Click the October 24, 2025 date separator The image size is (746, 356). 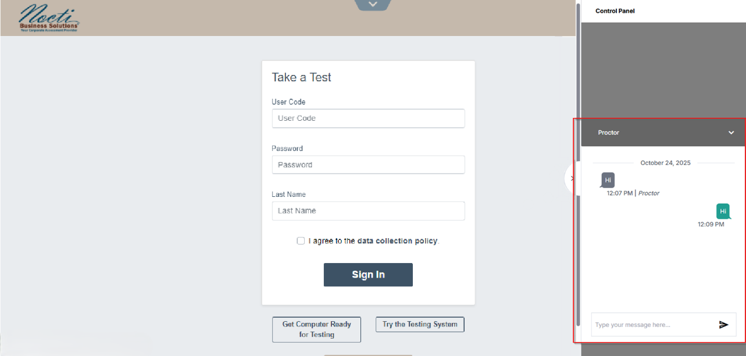665,163
